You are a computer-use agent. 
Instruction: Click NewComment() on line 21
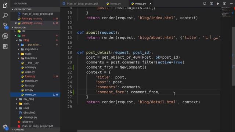coord(133,67)
